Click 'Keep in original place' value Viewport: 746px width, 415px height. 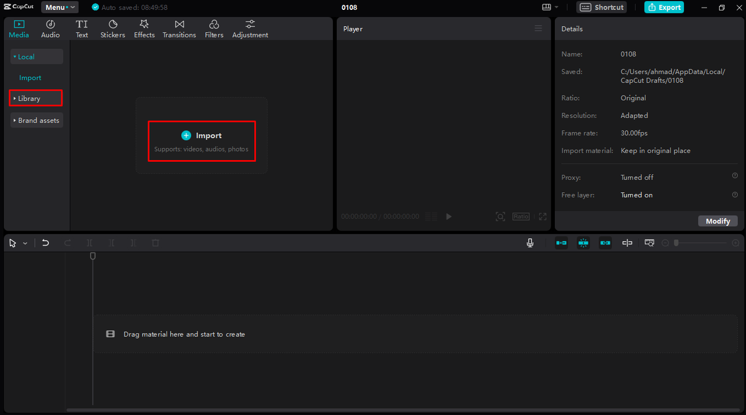pyautogui.click(x=656, y=151)
